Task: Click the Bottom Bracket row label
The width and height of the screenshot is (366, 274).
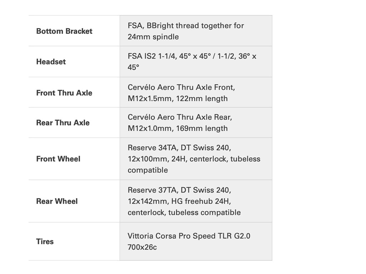Action: click(x=64, y=31)
